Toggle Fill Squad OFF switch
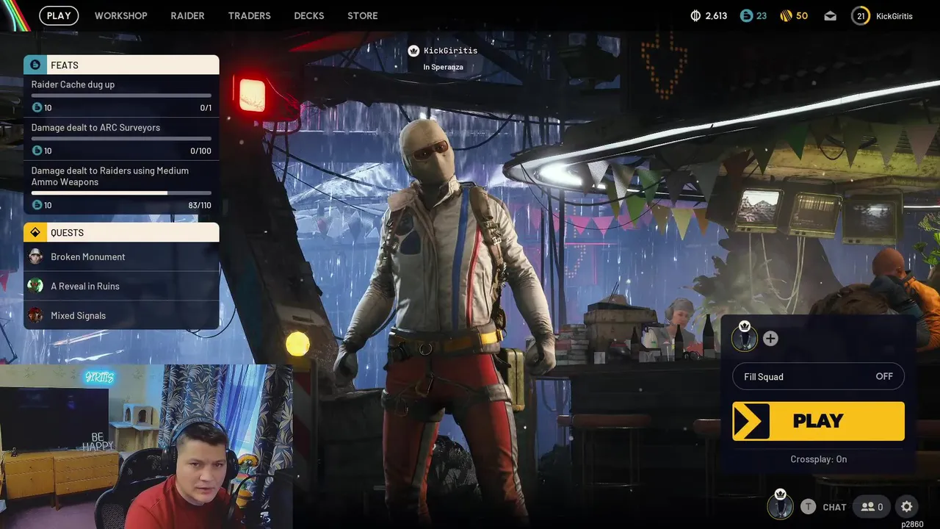The width and height of the screenshot is (940, 529). [x=818, y=376]
